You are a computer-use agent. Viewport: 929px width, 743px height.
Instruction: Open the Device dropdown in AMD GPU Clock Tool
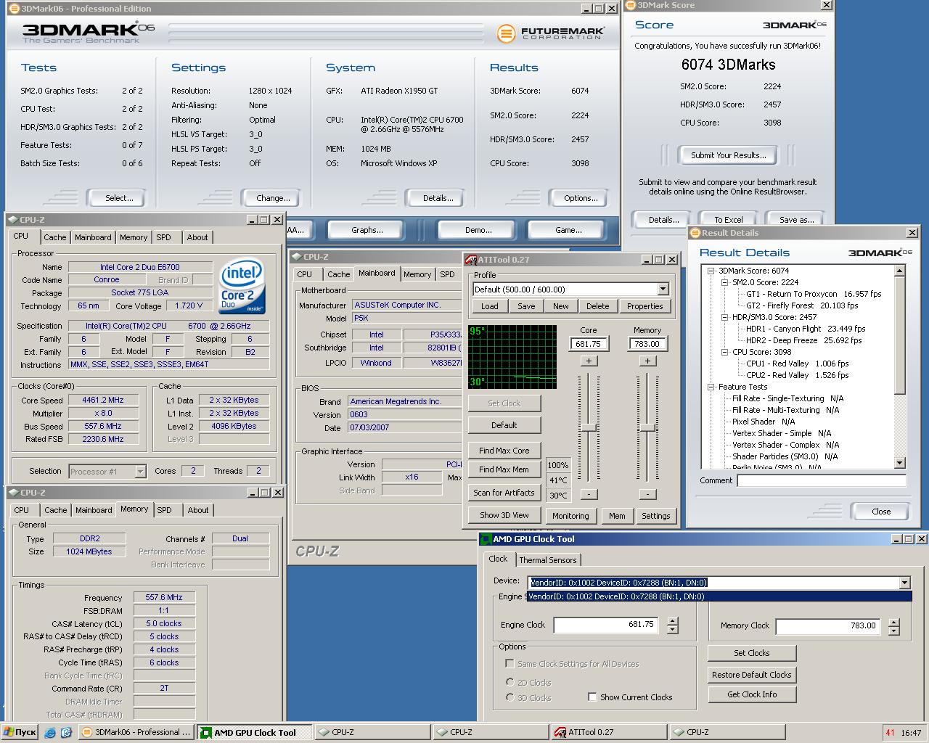pos(904,583)
